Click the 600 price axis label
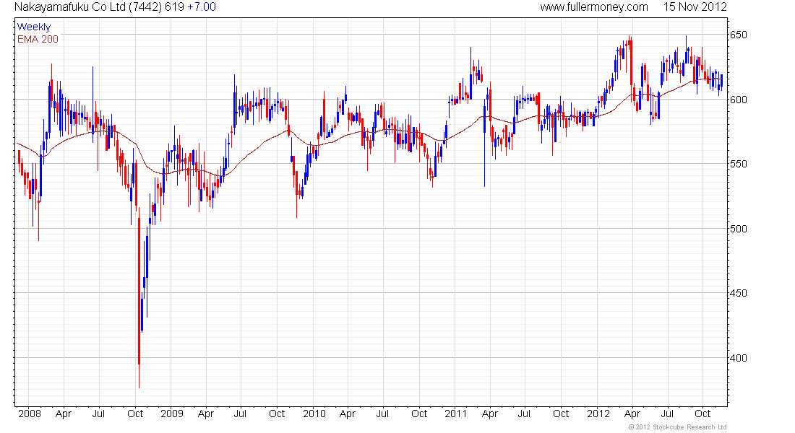Viewport: 795px width, 433px height. click(x=738, y=100)
